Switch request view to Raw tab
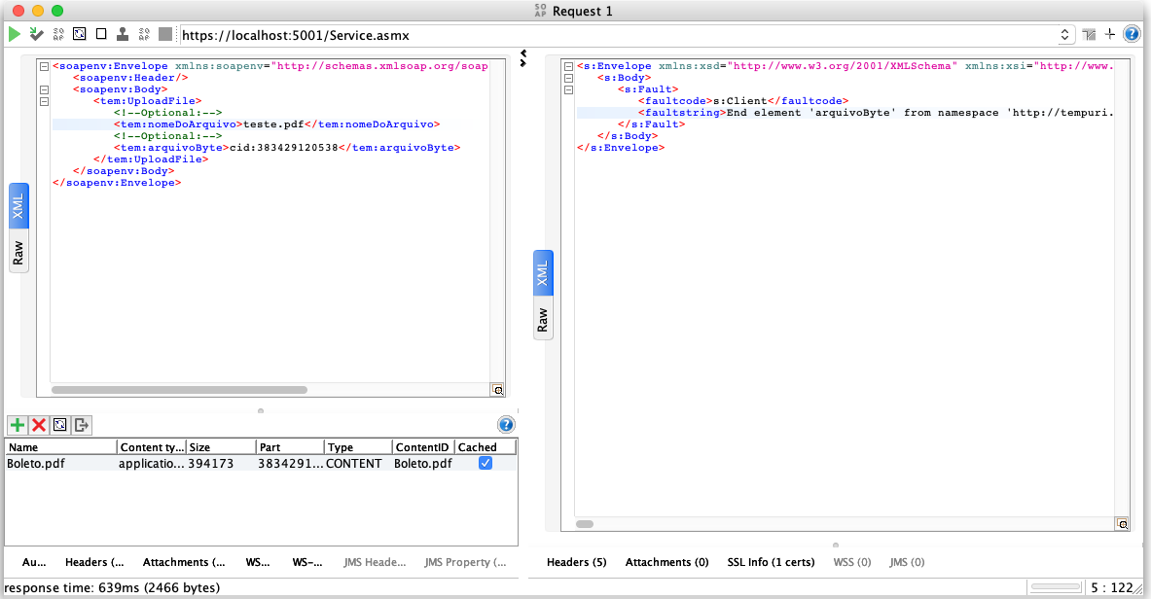Image resolution: width=1151 pixels, height=599 pixels. click(18, 253)
